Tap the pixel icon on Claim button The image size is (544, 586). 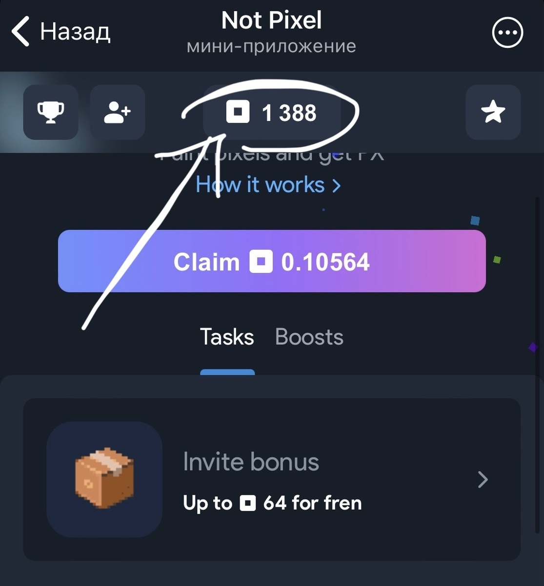pyautogui.click(x=261, y=261)
